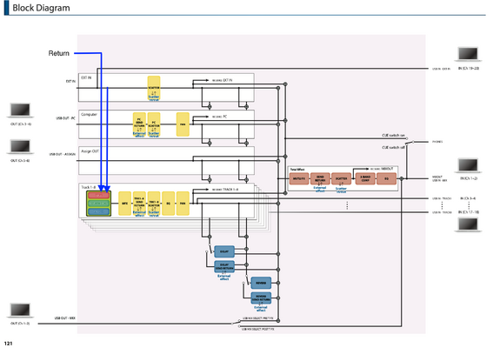
Task: Click red block inside Track 1-8 green box
Action: click(x=98, y=196)
